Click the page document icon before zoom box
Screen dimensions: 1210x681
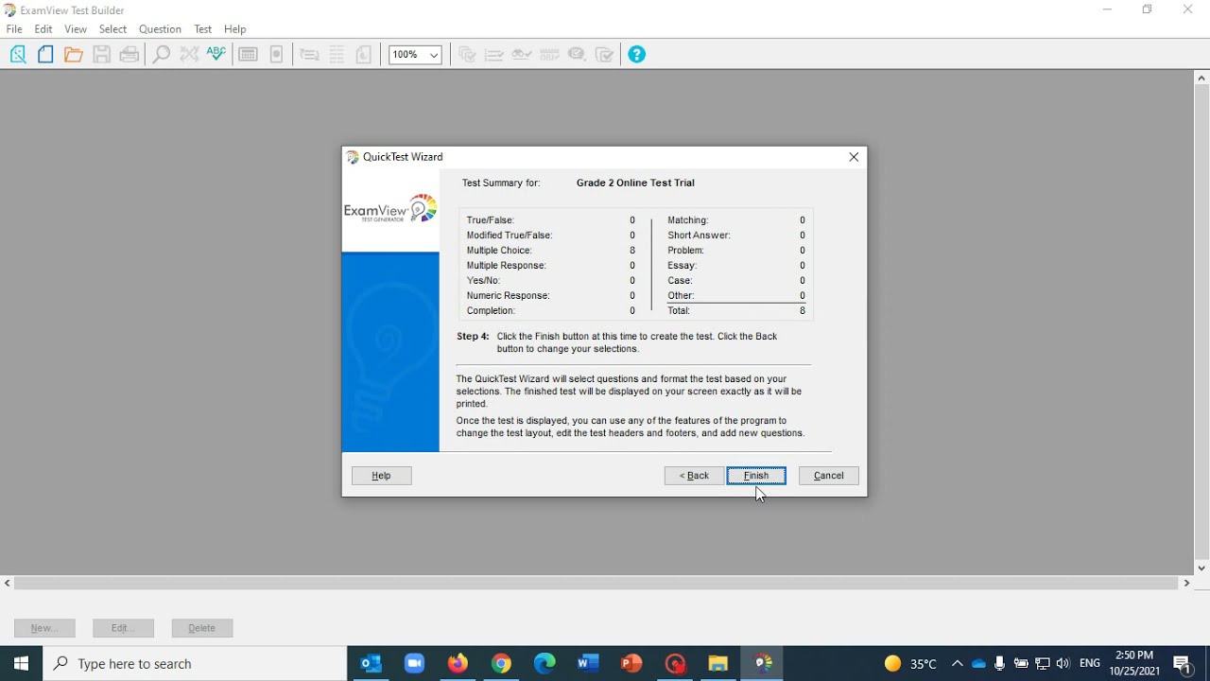click(x=364, y=55)
